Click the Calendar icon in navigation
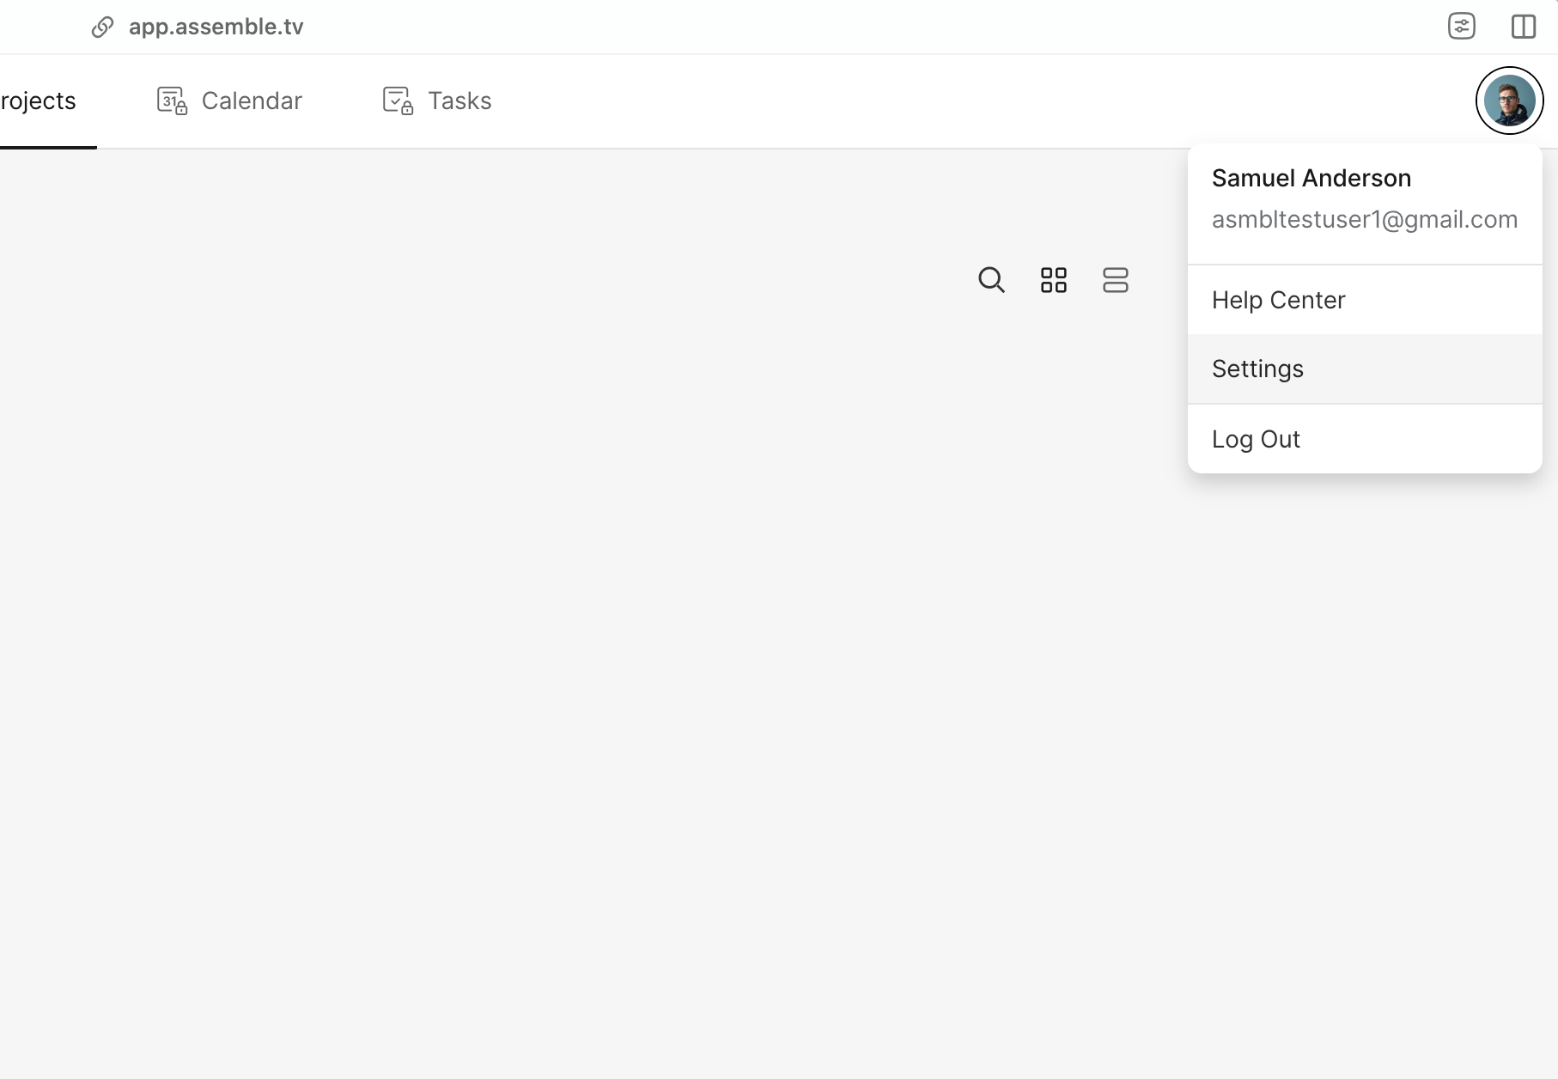This screenshot has height=1079, width=1558. click(x=172, y=101)
